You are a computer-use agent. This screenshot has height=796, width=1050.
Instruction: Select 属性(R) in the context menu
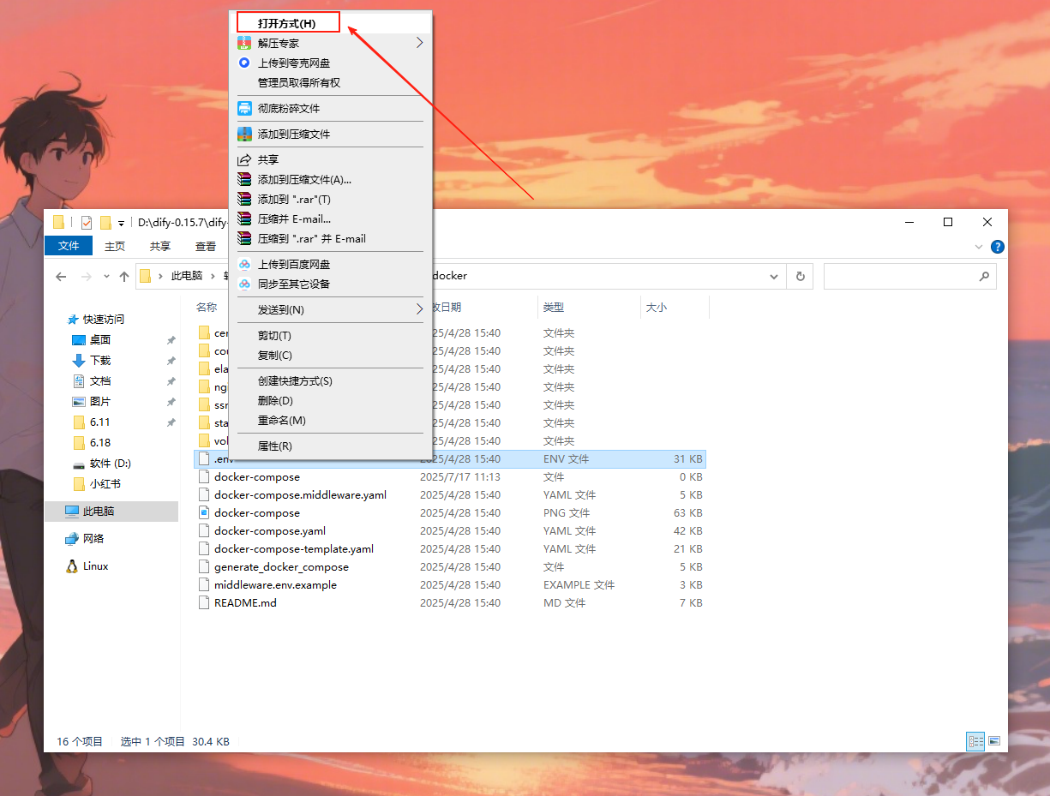[x=275, y=446]
